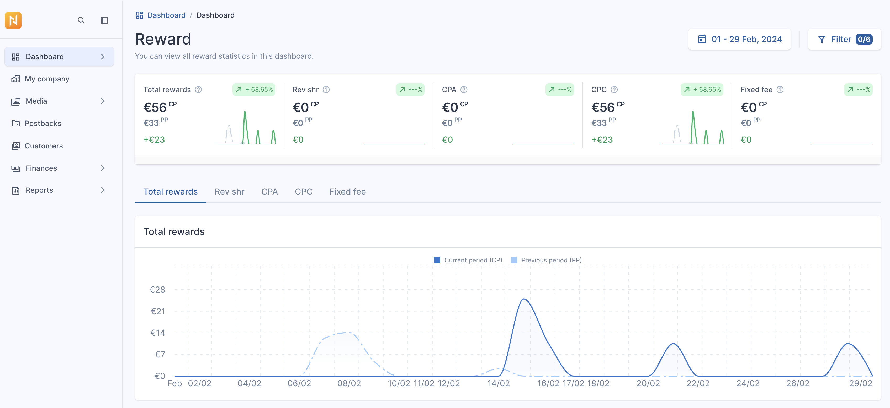Click the 29/02 x-axis date label
The height and width of the screenshot is (408, 890).
pos(861,383)
